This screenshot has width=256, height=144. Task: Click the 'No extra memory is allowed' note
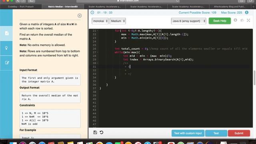pos(42,45)
